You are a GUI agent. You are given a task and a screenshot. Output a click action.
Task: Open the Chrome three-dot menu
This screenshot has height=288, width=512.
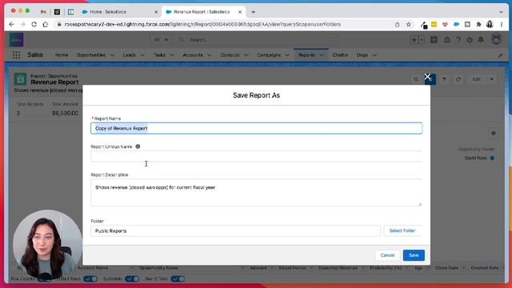click(502, 25)
